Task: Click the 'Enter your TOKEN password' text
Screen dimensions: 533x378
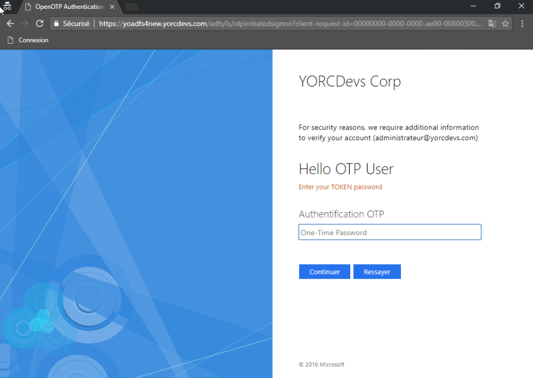Action: (x=340, y=187)
